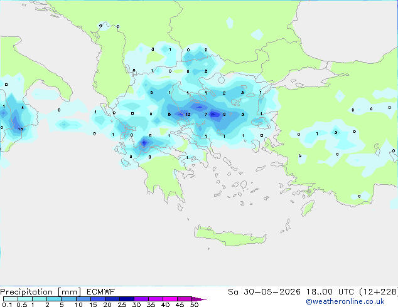
Task: Click the '0.1' legend scale label
Action: (7, 304)
